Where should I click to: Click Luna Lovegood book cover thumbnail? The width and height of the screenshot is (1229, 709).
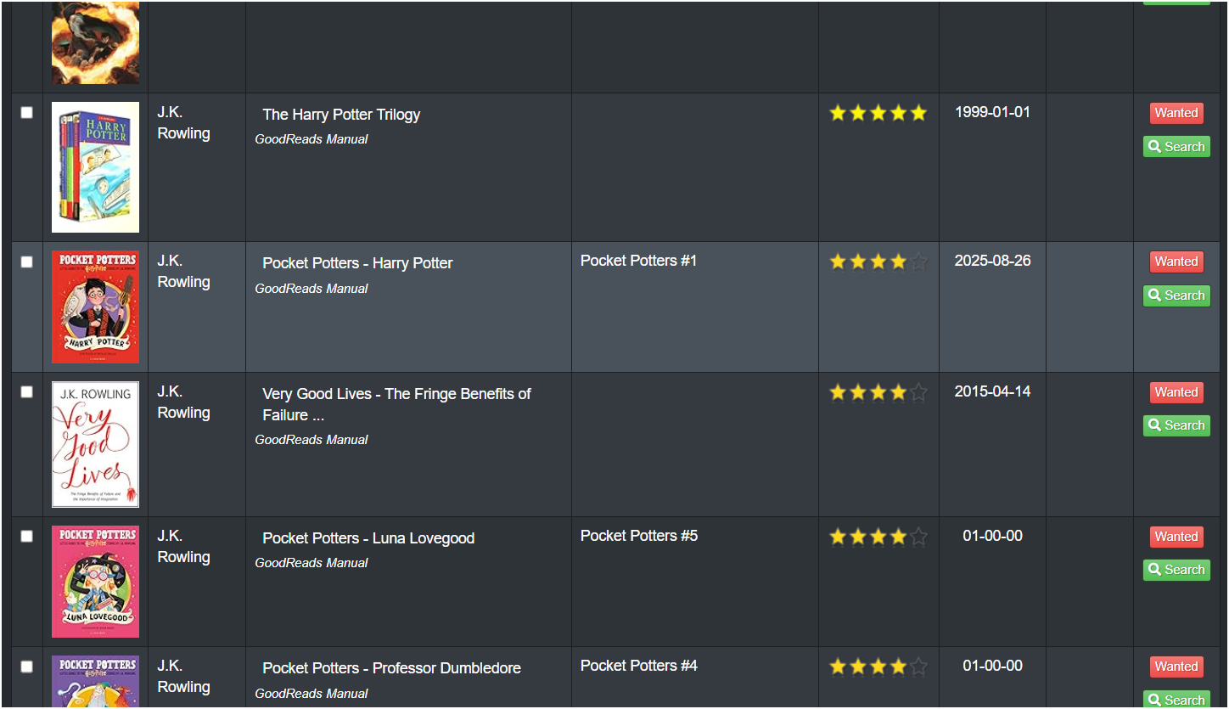[x=95, y=582]
